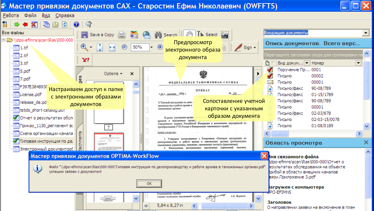Click the organizer icon next to printer
Viewport: 374px width, 211px height.
point(134,35)
